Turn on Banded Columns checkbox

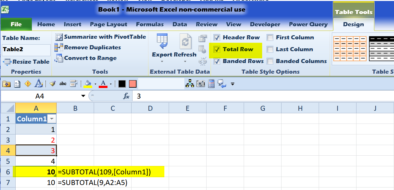point(270,61)
